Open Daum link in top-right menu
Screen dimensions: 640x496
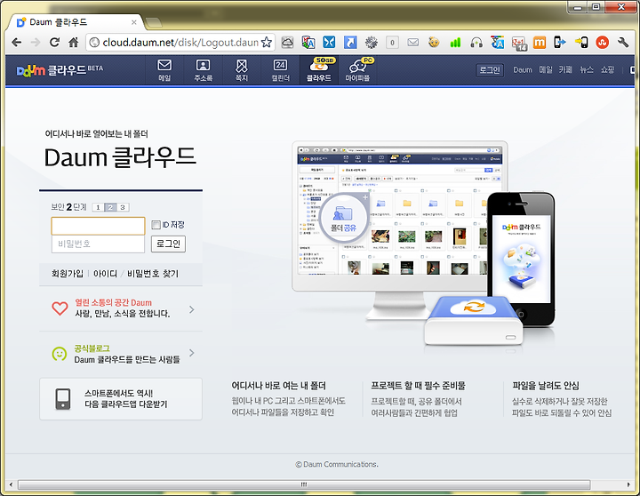[x=523, y=70]
